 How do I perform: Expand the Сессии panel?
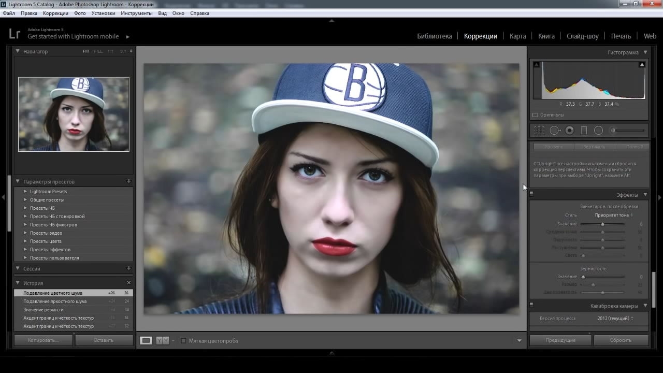[18, 268]
